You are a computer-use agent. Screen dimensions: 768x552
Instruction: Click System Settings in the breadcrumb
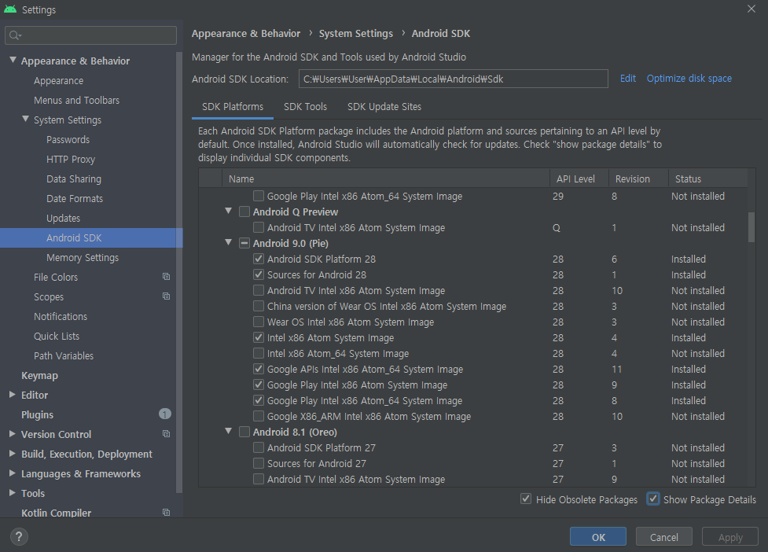[x=355, y=33]
